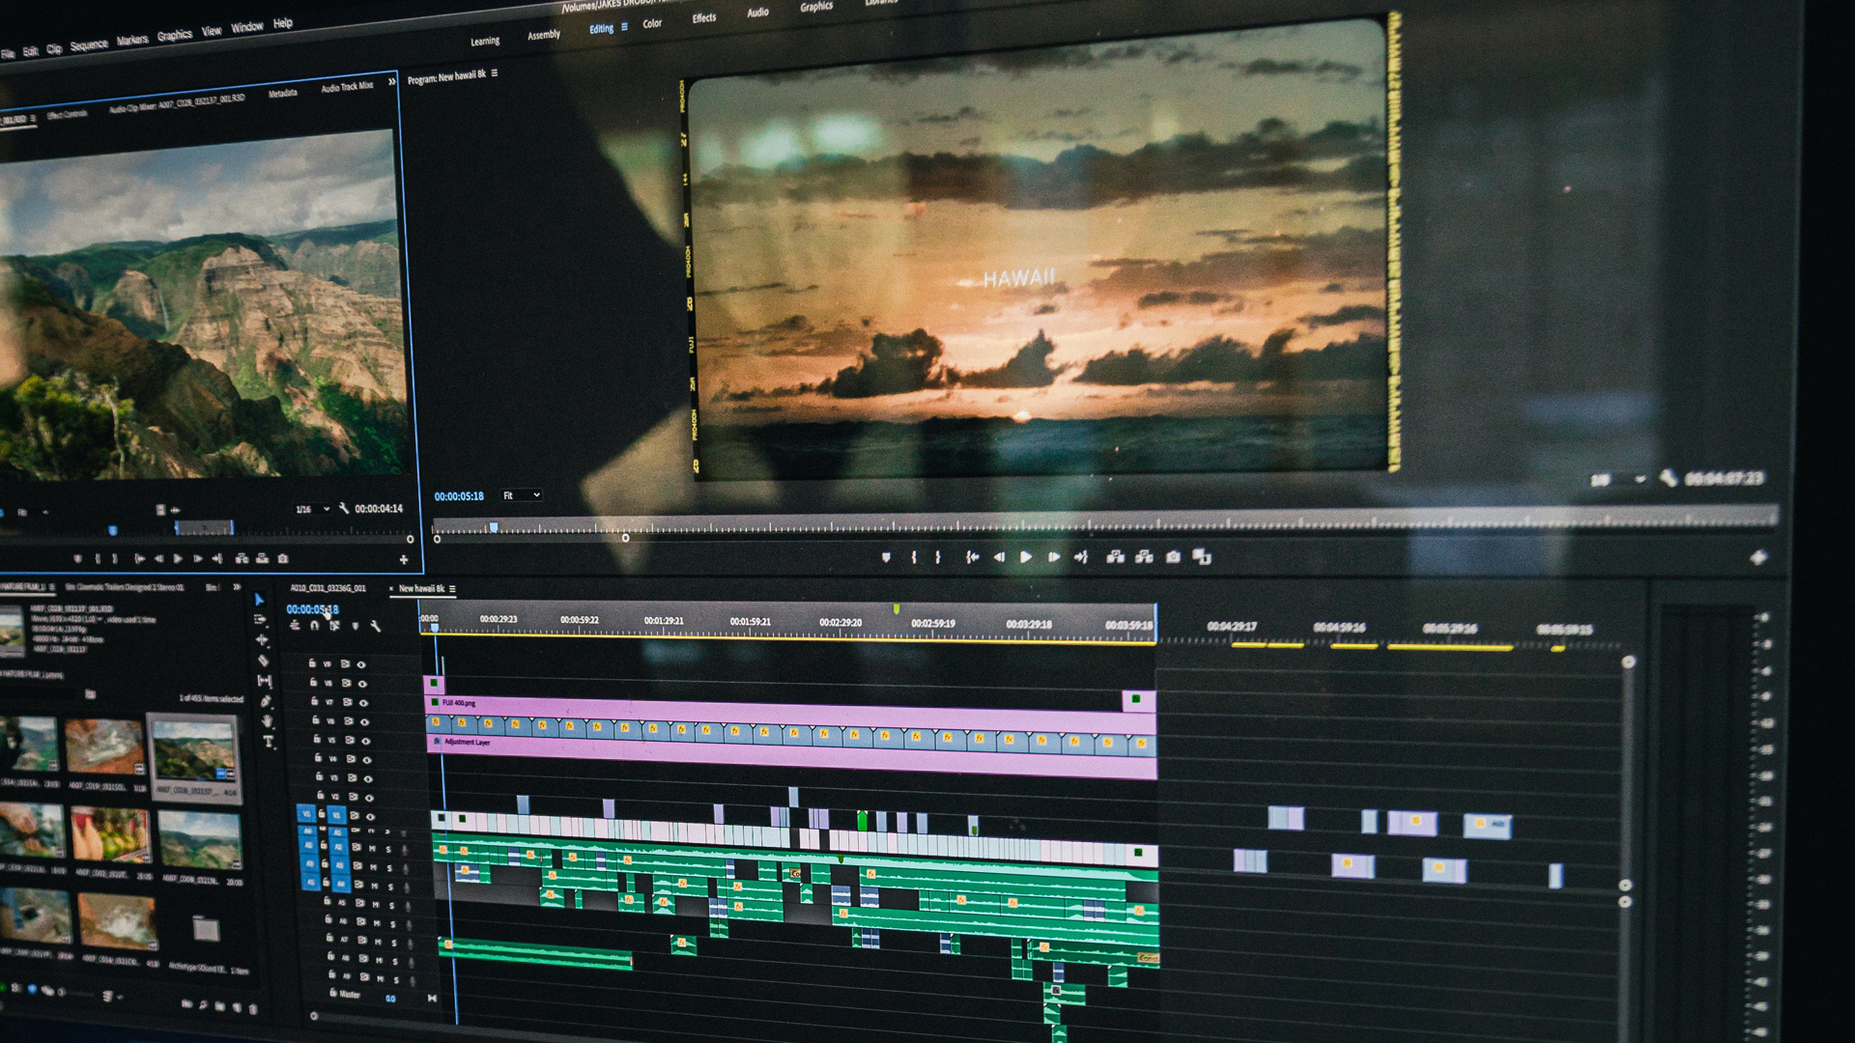Open timeline display settings wrench
1855x1043 pixels.
click(x=376, y=627)
